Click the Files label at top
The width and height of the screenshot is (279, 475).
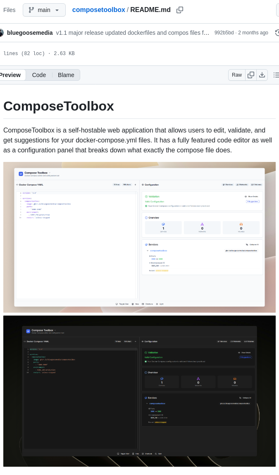(x=9, y=10)
